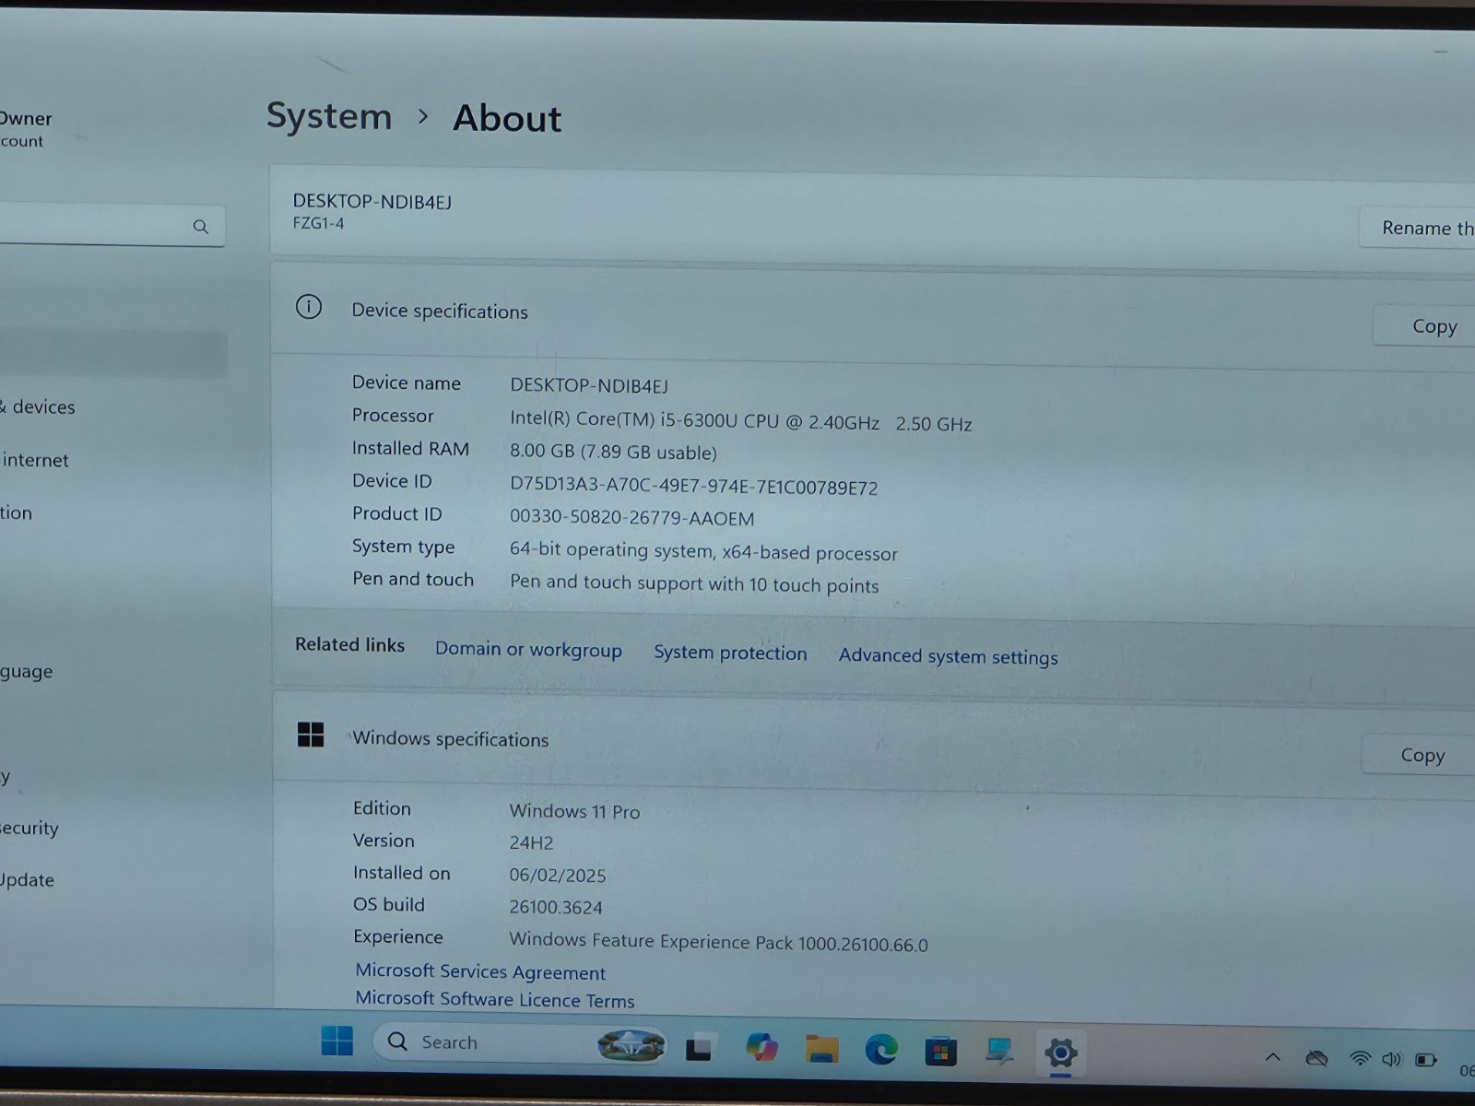Open Task View from the taskbar
The height and width of the screenshot is (1106, 1475).
coord(699,1048)
